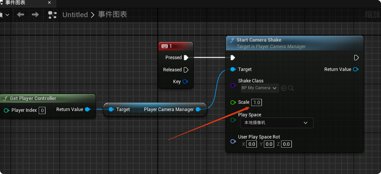381x174 pixels.
Task: Open the Shake Class dropdown
Action: coord(260,88)
